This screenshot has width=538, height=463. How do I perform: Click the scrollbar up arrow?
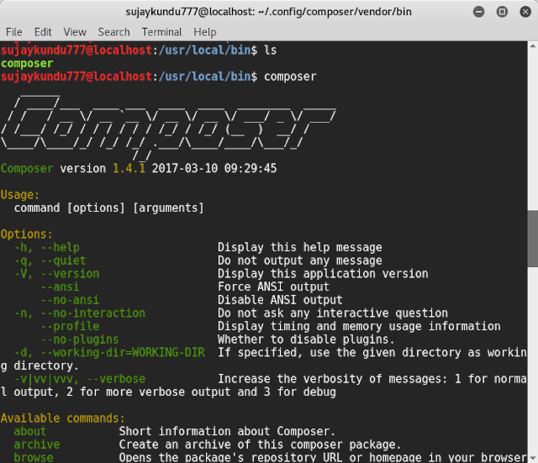(x=533, y=46)
